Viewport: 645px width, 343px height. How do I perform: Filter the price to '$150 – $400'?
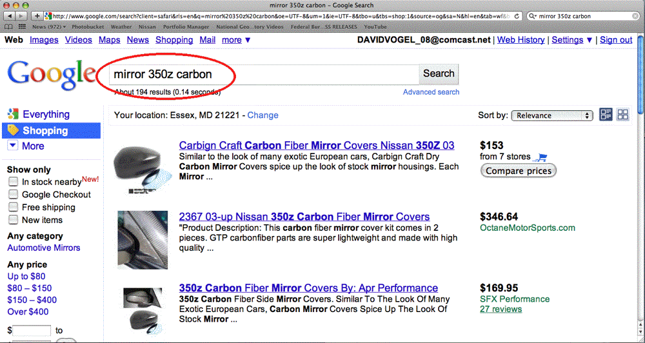coord(32,300)
